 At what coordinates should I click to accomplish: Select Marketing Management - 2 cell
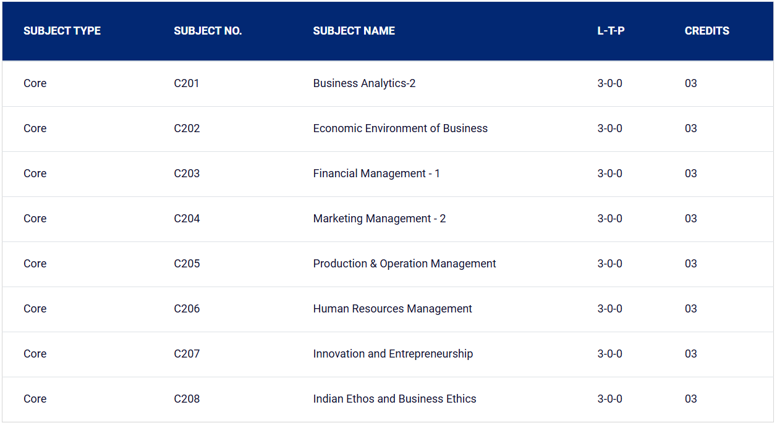point(379,219)
